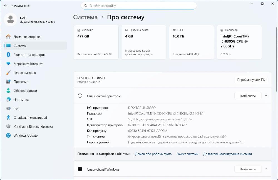Click Швидкість: 2400 МТ/с text in ОЗП card
The height and width of the screenshot is (180, 278).
186,54
